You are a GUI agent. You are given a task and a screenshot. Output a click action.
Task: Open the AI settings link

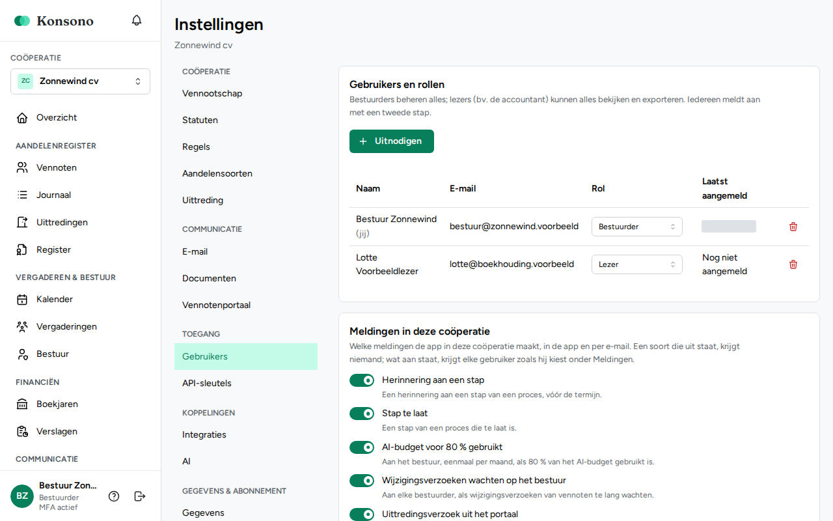[x=246, y=462]
